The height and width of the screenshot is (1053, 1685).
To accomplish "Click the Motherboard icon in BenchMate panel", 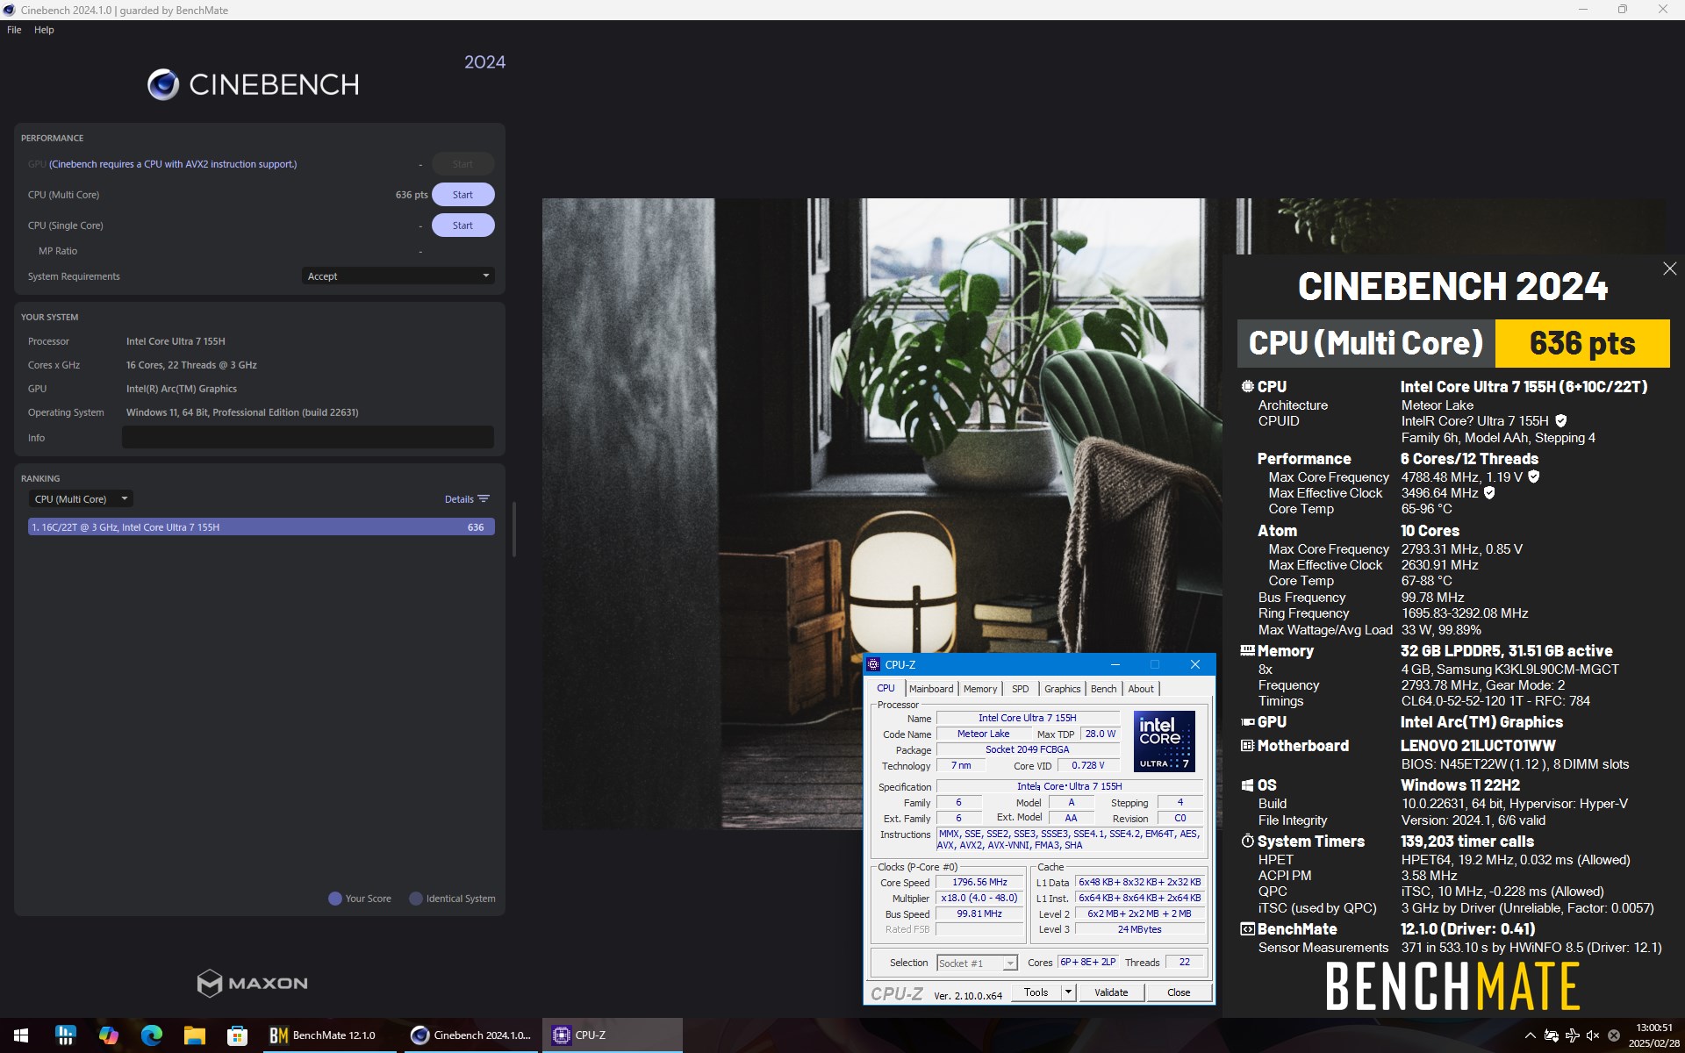I will (1247, 746).
